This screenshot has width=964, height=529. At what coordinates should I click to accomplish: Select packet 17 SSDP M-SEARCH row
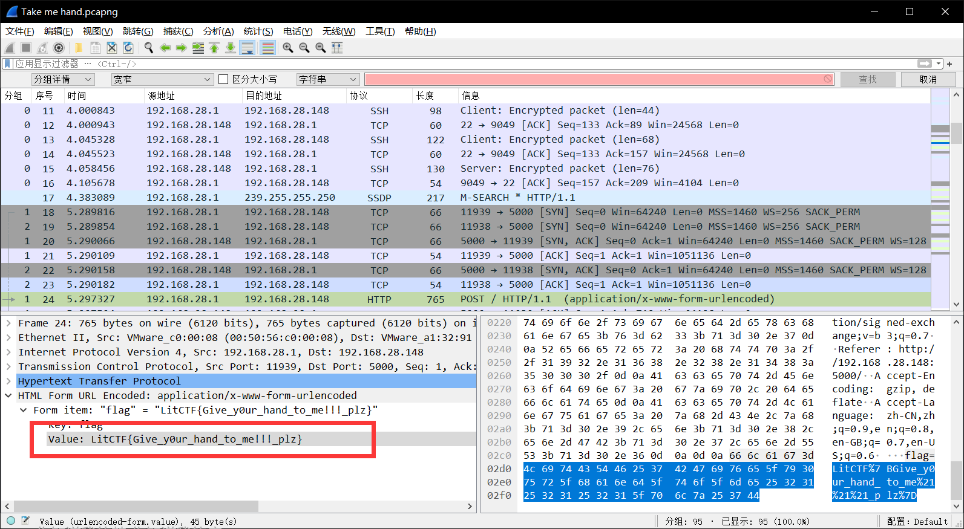tap(465, 198)
